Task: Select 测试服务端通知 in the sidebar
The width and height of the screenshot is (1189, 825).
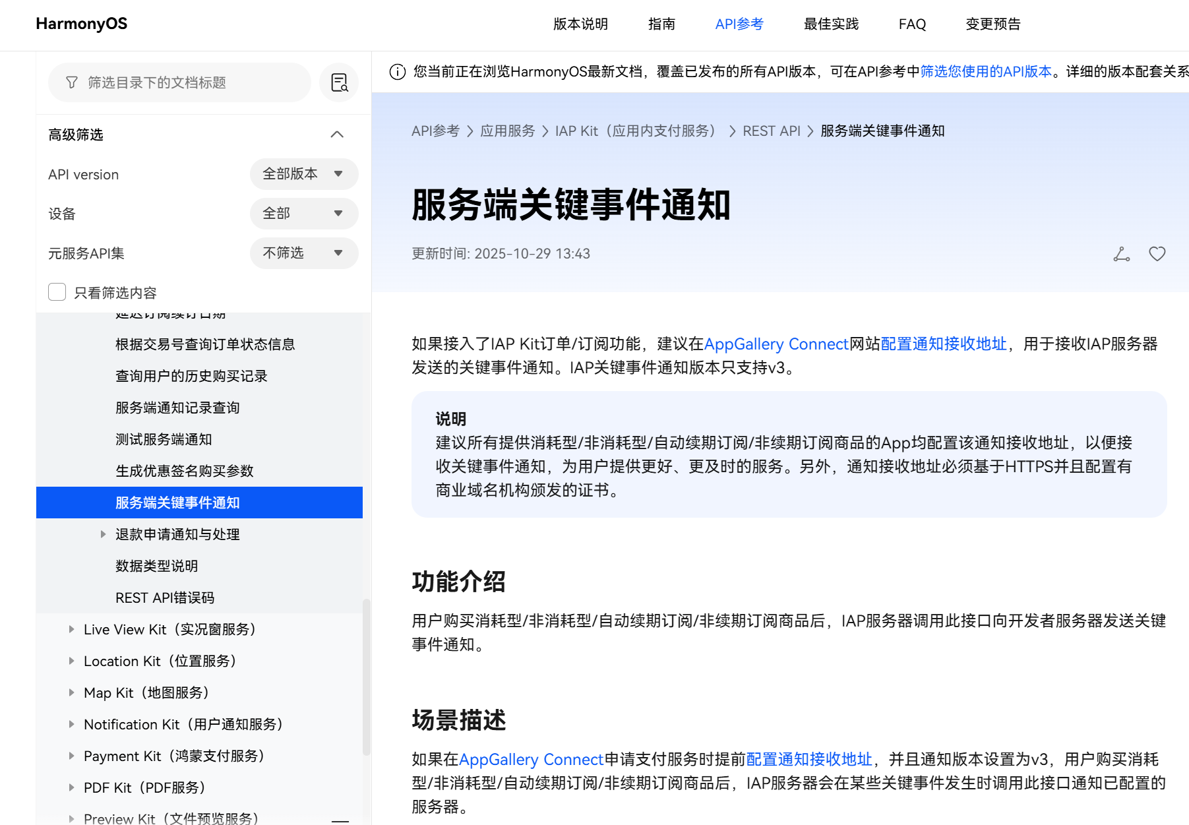Action: tap(164, 439)
